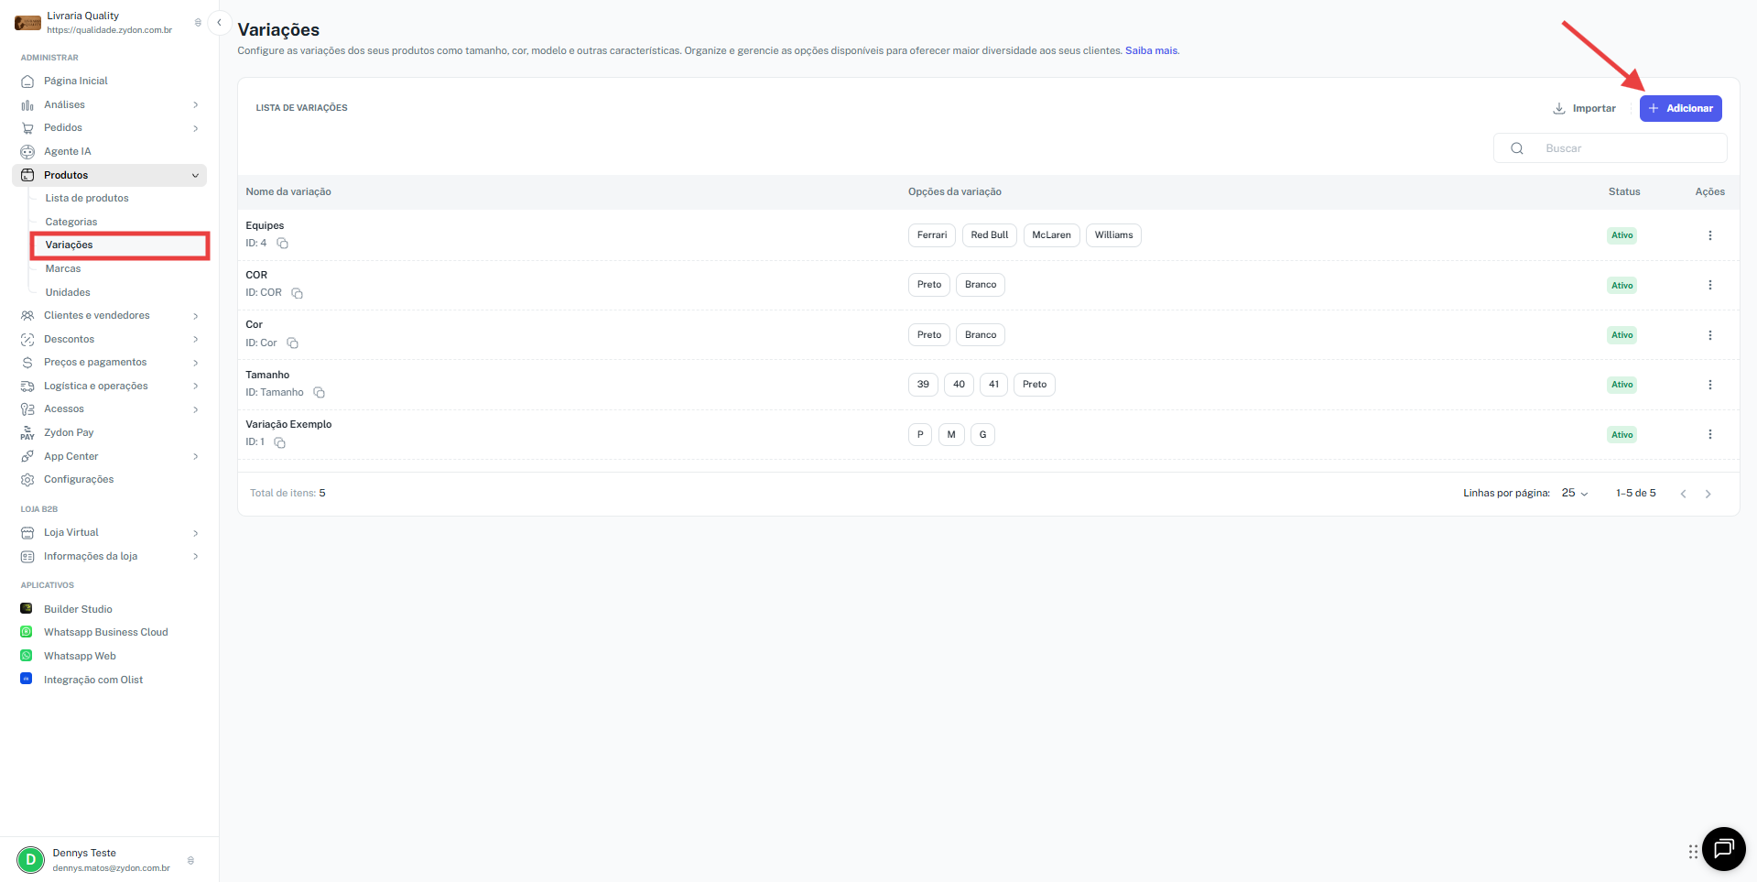Click the Red Bull option chip
The width and height of the screenshot is (1757, 882).
pos(989,235)
